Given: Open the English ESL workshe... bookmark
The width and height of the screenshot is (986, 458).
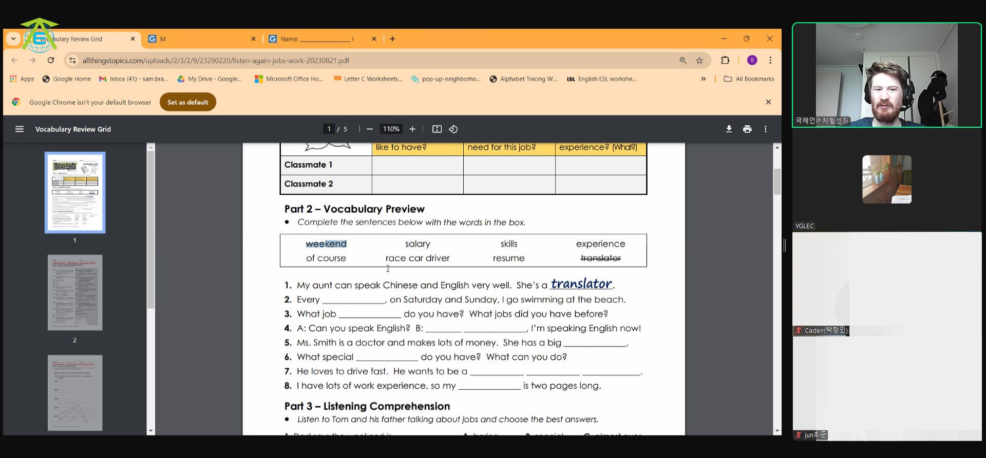Looking at the screenshot, I should tap(601, 79).
